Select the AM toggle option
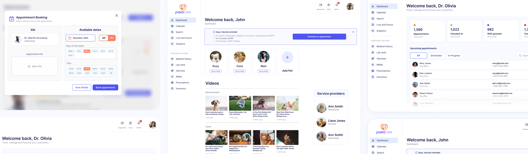Viewport: 528px width, 154px height. point(104,38)
